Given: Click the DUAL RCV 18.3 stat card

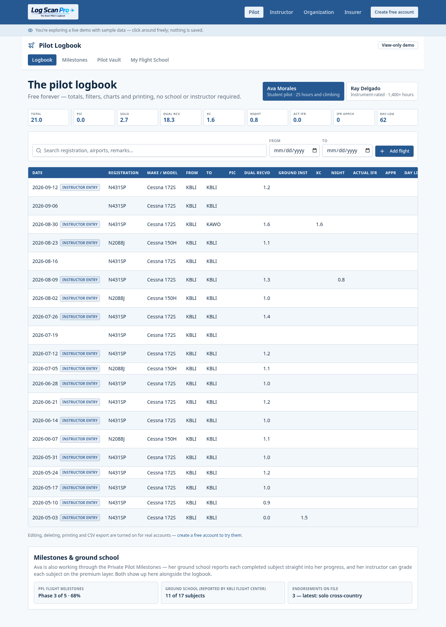Looking at the screenshot, I should click(181, 117).
